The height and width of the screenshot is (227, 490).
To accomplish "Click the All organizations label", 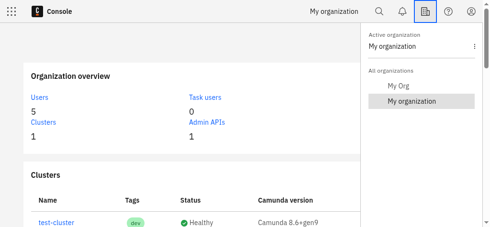I will pos(391,71).
